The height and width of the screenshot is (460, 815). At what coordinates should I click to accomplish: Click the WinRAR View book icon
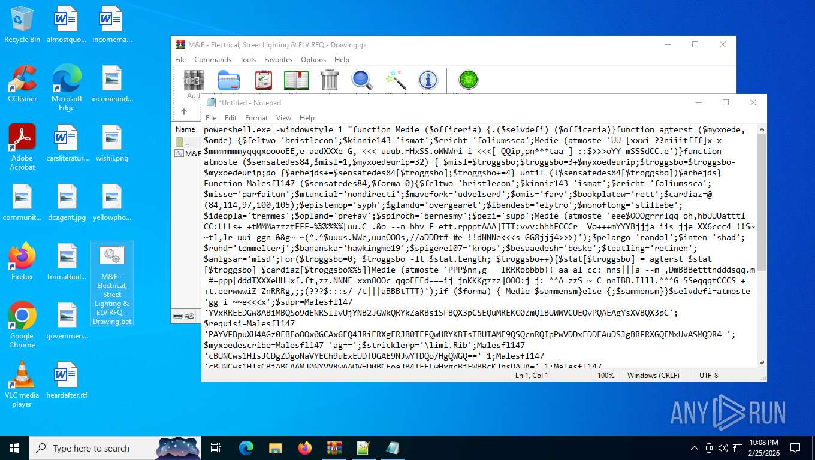point(296,81)
